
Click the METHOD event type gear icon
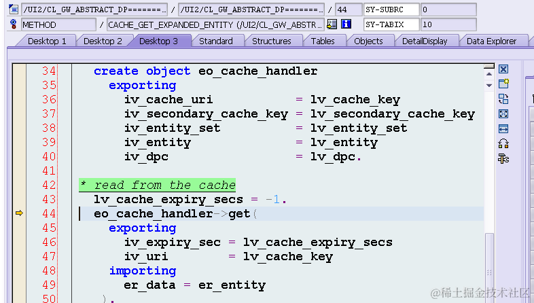coord(14,24)
